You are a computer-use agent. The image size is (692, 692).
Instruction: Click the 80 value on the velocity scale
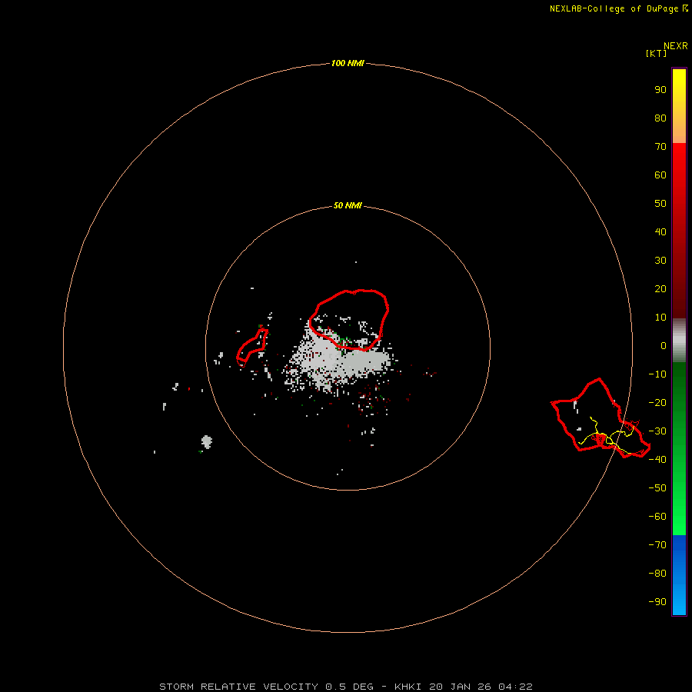[x=660, y=118]
